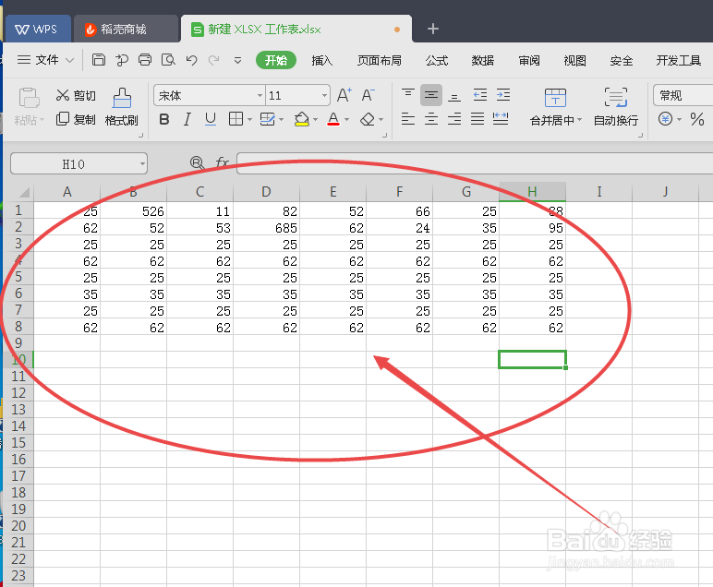Select column I header

point(598,192)
